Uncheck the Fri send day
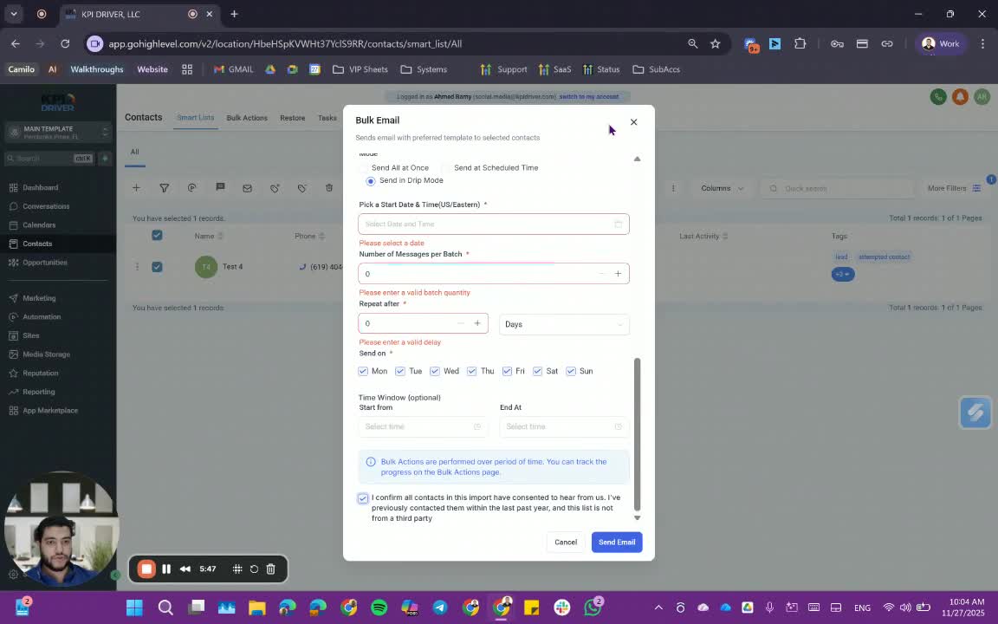998x624 pixels. (507, 371)
